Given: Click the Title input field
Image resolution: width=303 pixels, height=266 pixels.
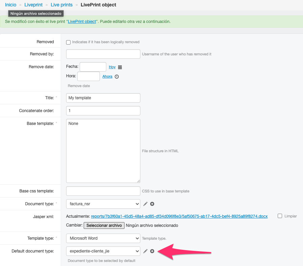Looking at the screenshot, I should click(x=103, y=98).
